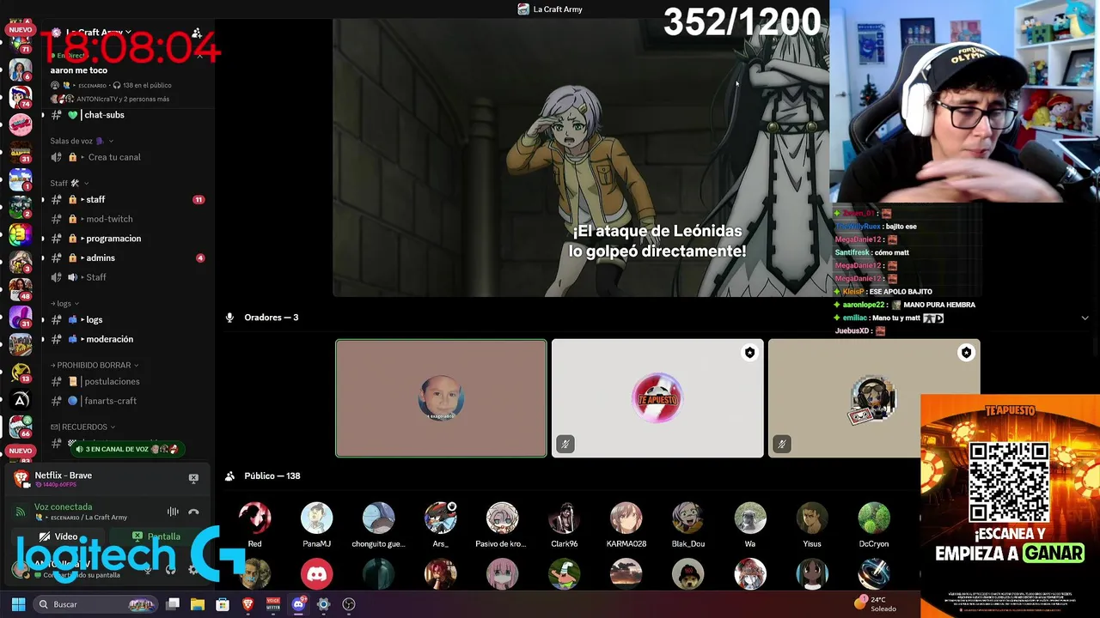Screen dimensions: 1100x618
Task: Click the stop streaming icon beside Netflix - Brave
Action: point(193,478)
